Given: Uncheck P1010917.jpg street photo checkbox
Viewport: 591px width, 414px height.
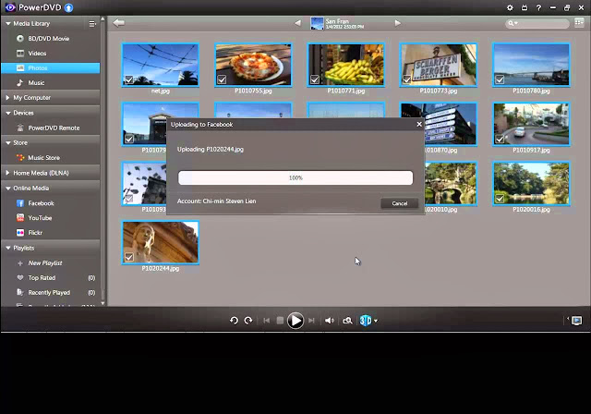Looking at the screenshot, I should point(500,140).
